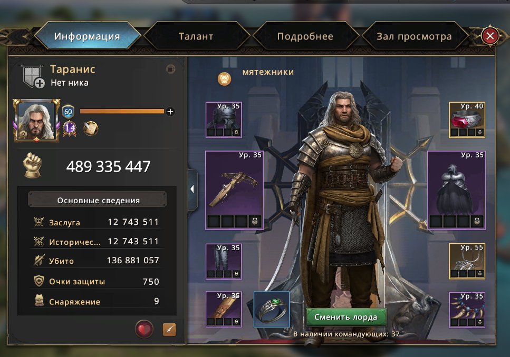
Task: Select the crossbow weapon slot
Action: 234,190
